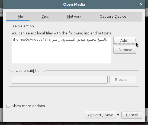148x125 pixels.
Task: Click the Add... button
Action: pos(125,41)
